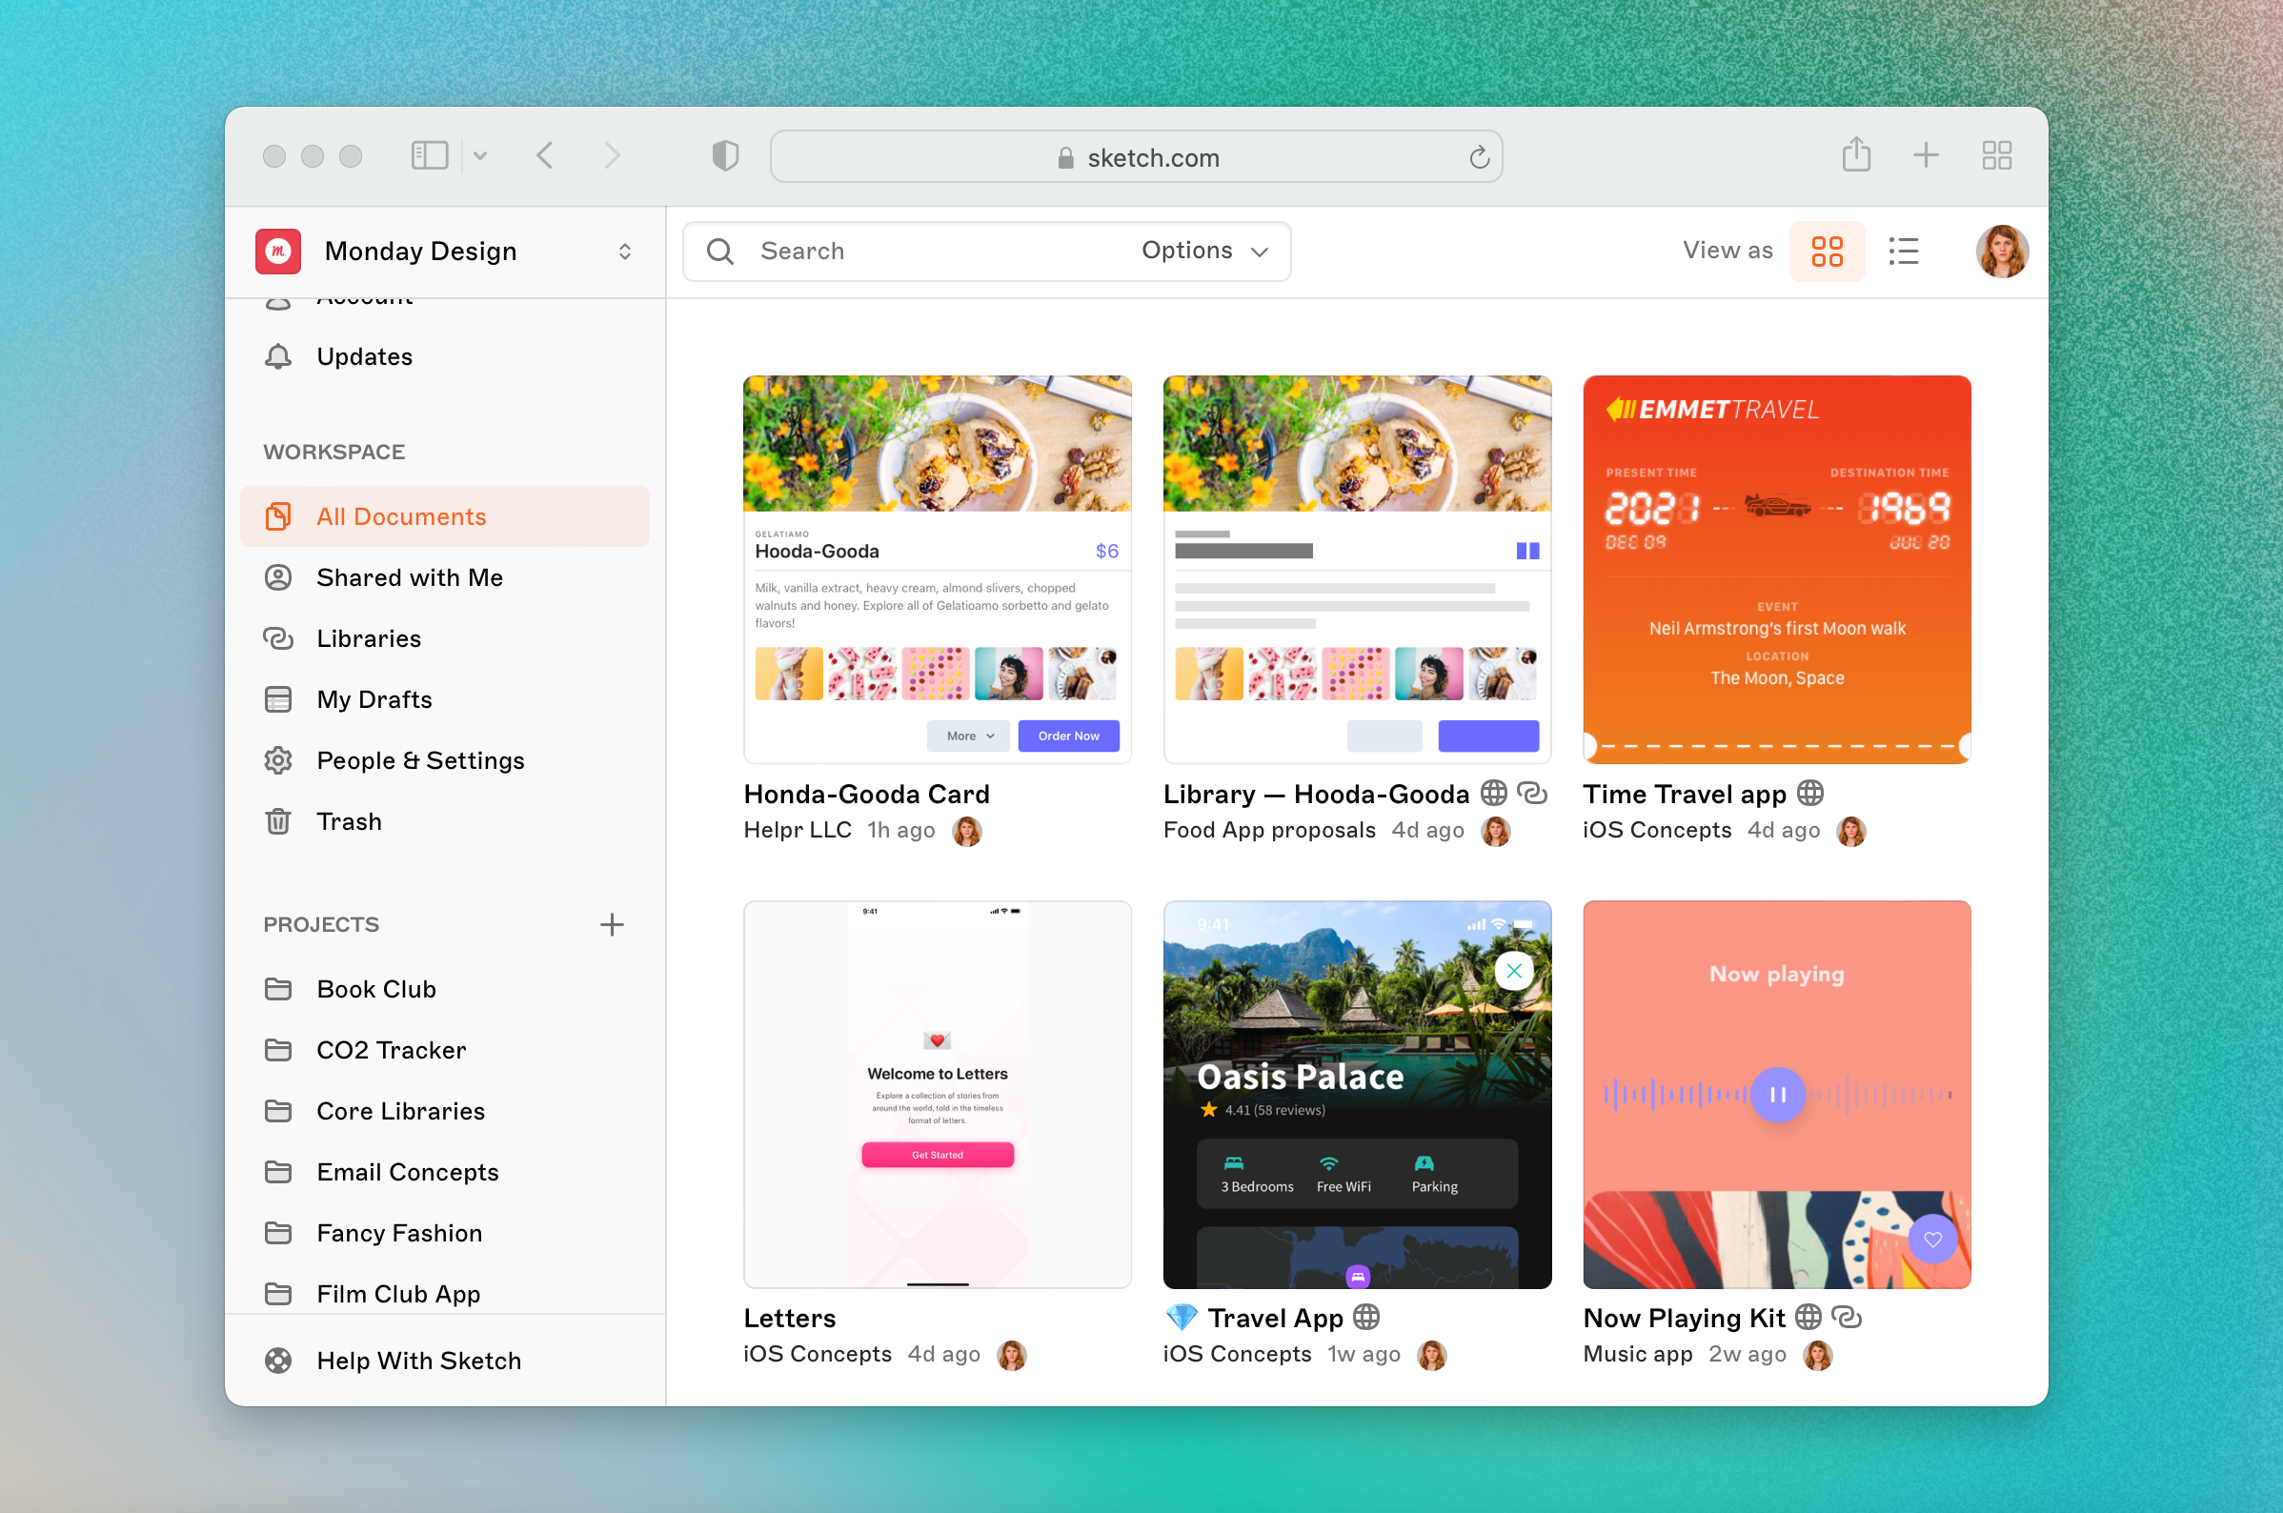Open the Time Travel app document thumbnail
The height and width of the screenshot is (1513, 2283).
point(1775,570)
